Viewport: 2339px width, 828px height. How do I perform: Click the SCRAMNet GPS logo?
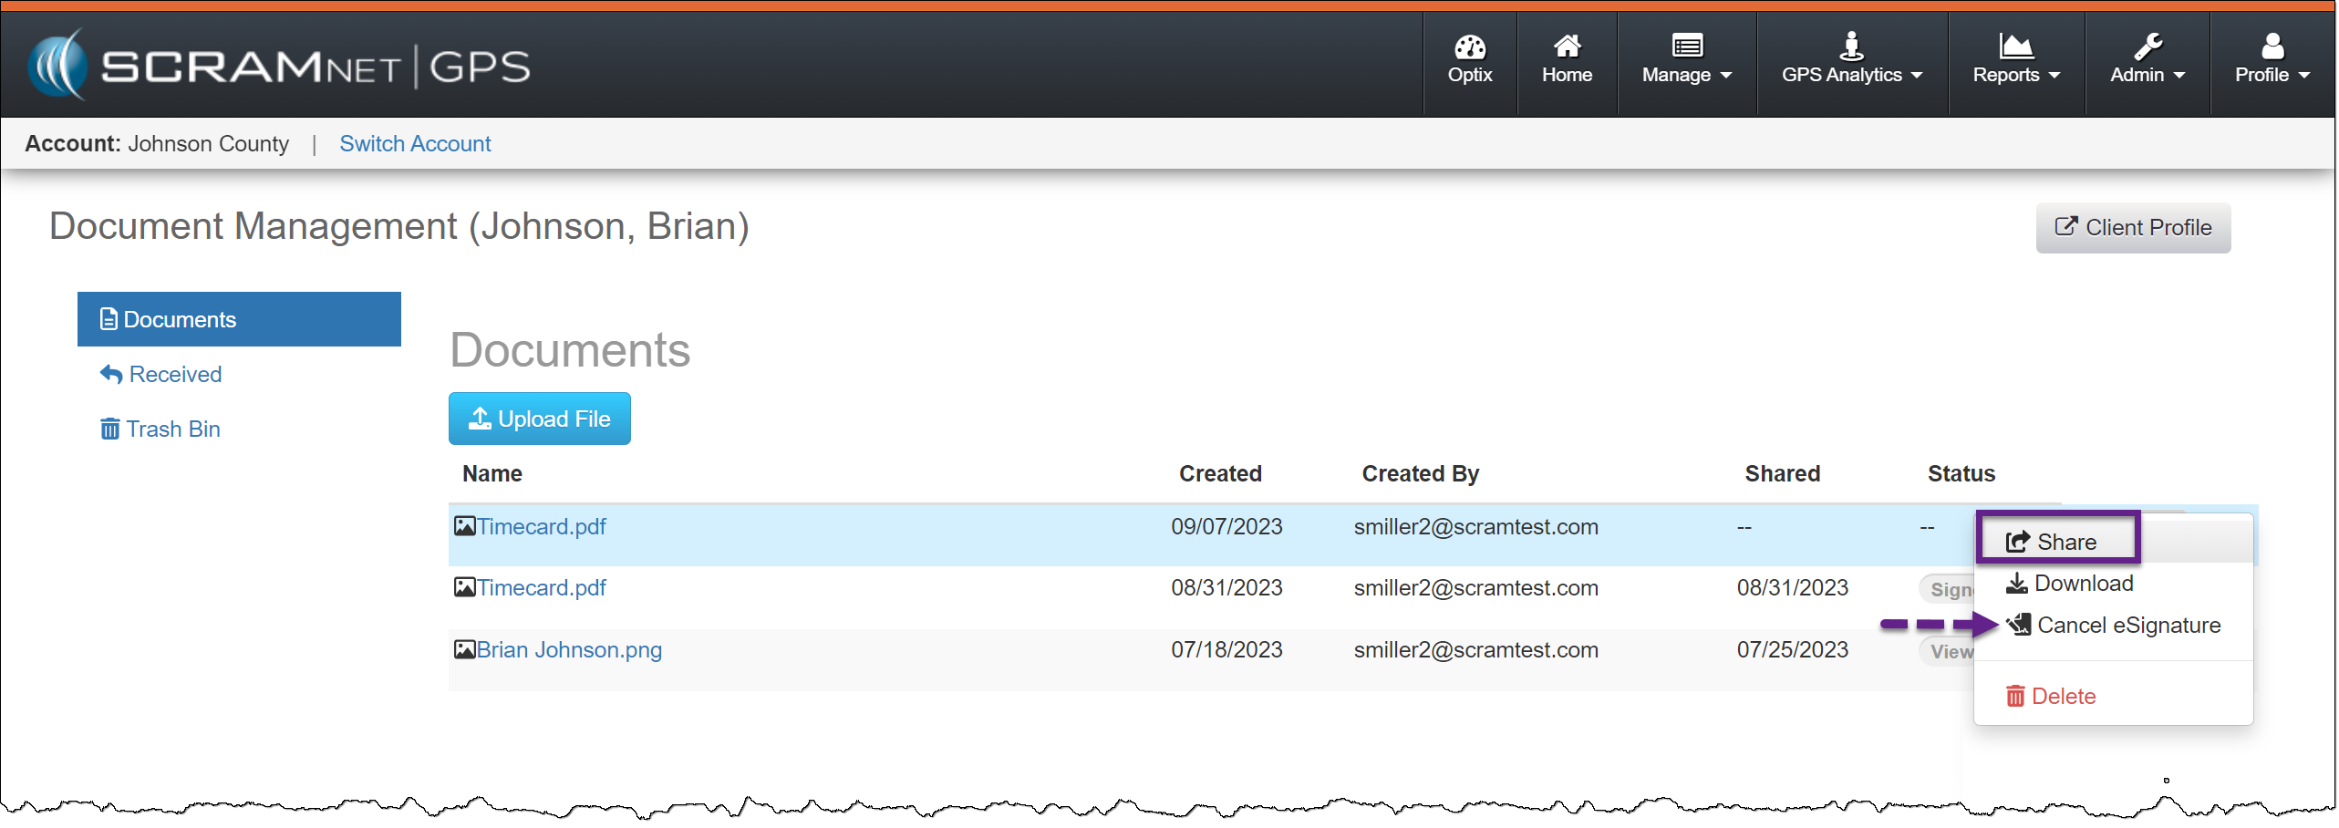(x=279, y=65)
